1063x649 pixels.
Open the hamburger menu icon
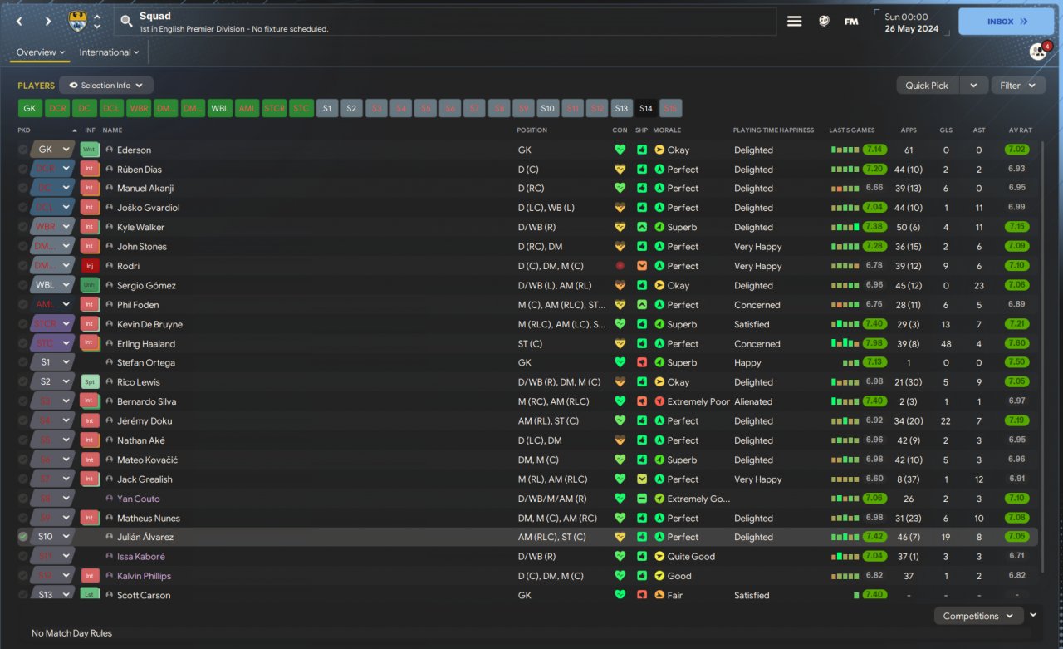795,22
